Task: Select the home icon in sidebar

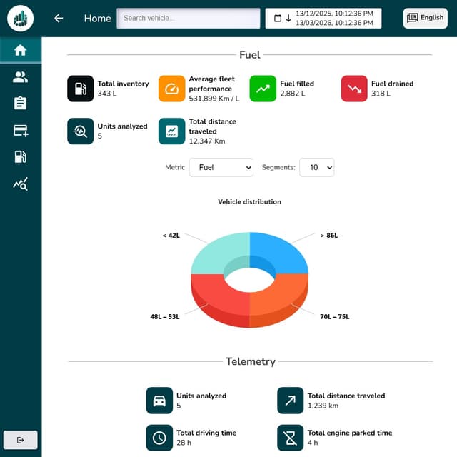Action: [x=21, y=50]
